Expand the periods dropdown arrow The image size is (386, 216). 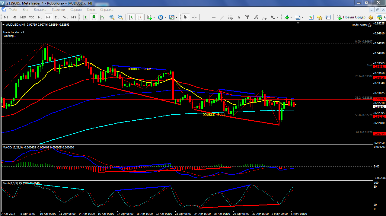click(x=165, y=17)
